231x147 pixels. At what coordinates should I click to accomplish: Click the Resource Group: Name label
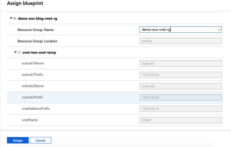tap(35, 30)
